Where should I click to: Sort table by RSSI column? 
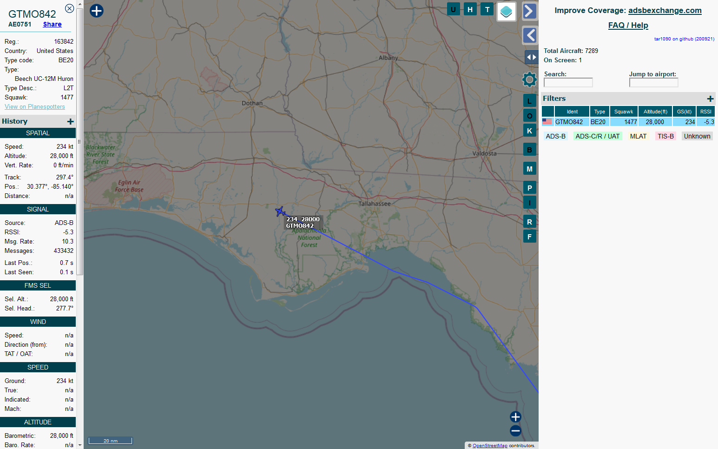(705, 112)
